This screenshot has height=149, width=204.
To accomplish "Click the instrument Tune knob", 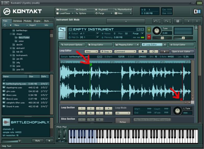I will 157,31.
